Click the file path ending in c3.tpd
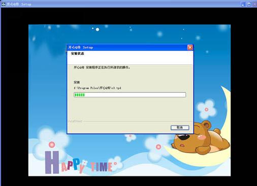The height and width of the screenshot is (186, 257). click(98, 88)
